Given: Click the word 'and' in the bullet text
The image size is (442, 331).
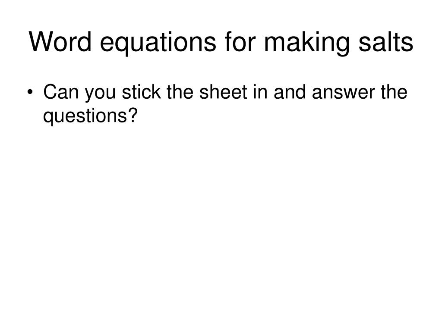Looking at the screenshot, I should (x=290, y=92).
